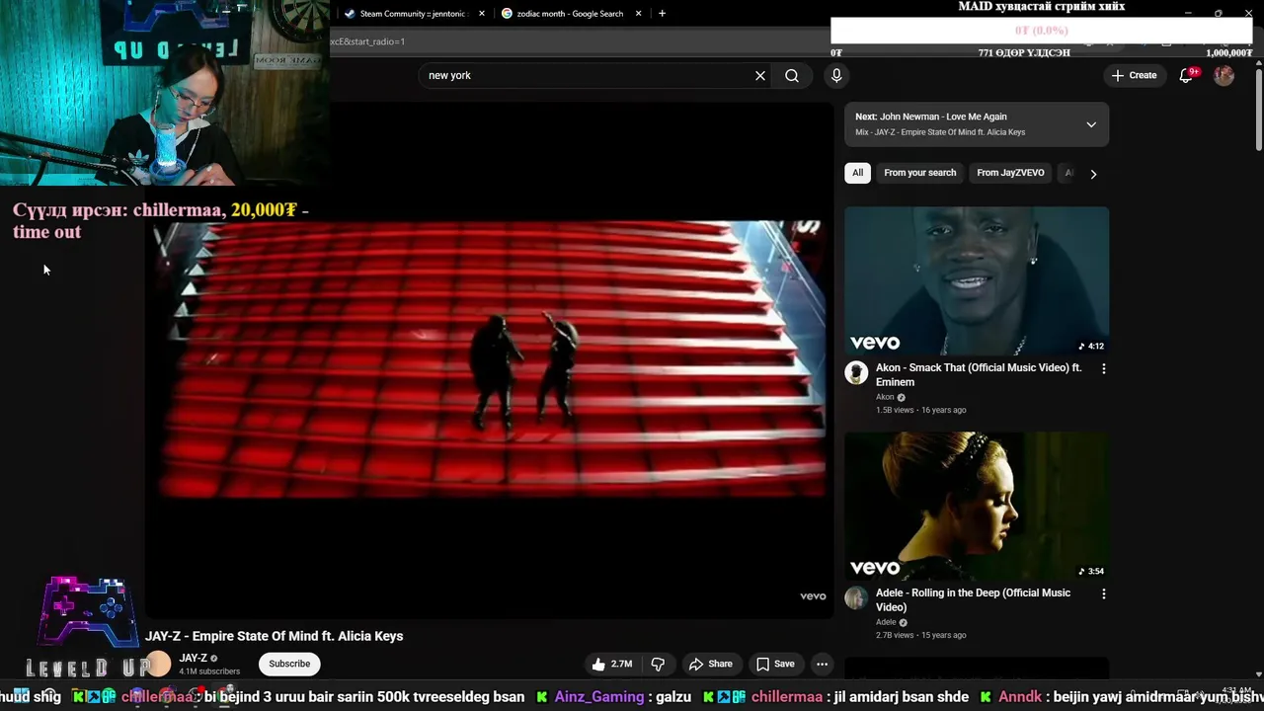The height and width of the screenshot is (711, 1264).
Task: Open 'Adele - Rolling in the Deep' title
Action: [x=973, y=599]
